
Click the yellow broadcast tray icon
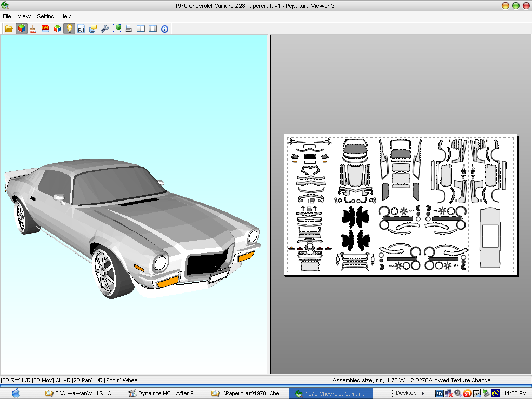click(495, 394)
